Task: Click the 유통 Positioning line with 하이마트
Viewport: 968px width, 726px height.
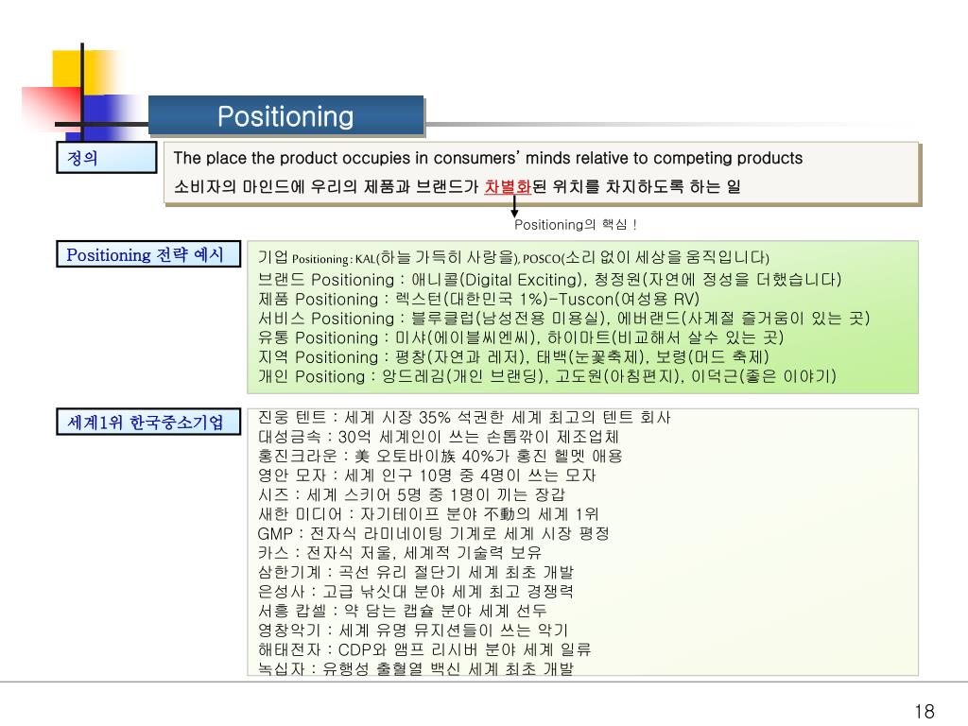Action: pyautogui.click(x=521, y=337)
